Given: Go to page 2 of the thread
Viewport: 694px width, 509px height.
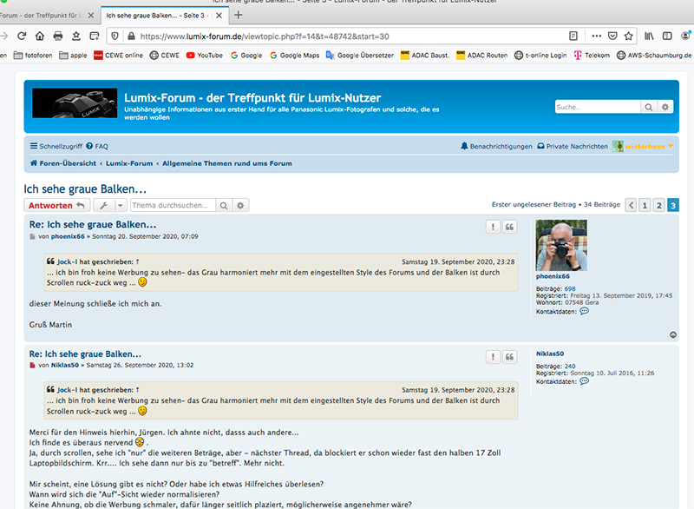Looking at the screenshot, I should pos(658,205).
